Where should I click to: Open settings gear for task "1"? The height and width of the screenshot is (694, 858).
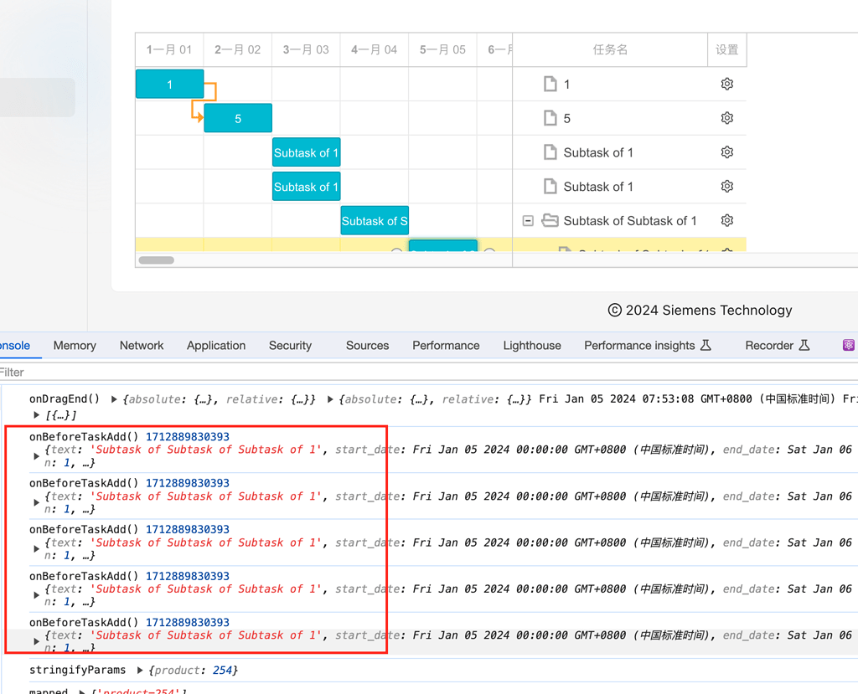(726, 84)
